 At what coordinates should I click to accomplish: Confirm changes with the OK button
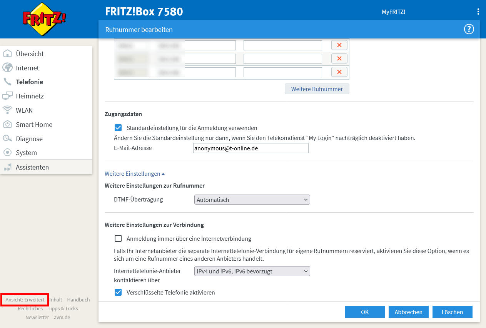[364, 312]
